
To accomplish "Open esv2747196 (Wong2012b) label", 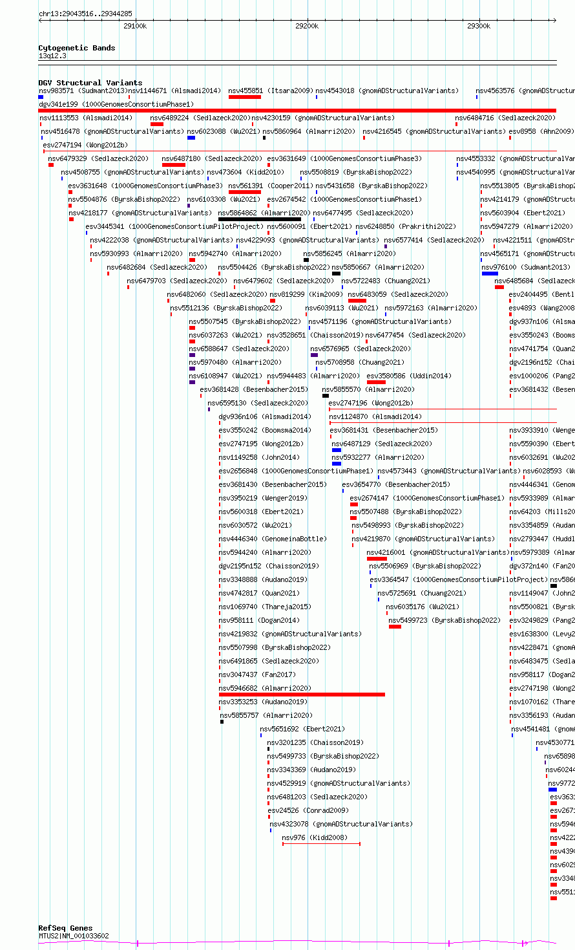I will pyautogui.click(x=371, y=403).
